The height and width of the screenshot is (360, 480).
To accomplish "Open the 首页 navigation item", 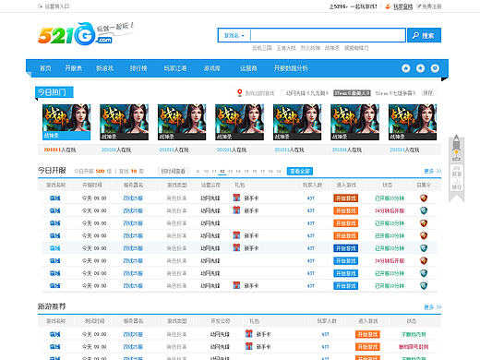I will 45,68.
